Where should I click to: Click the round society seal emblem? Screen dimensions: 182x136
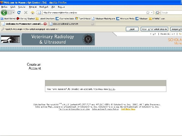(88, 39)
